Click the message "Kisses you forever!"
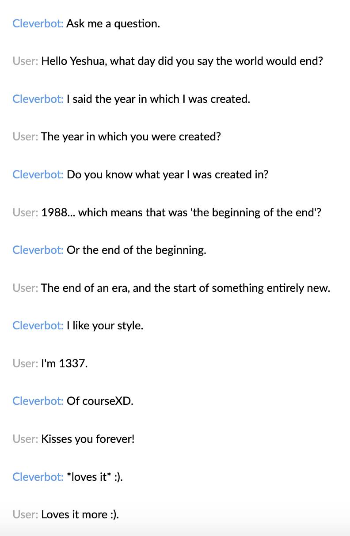Image resolution: width=350 pixels, height=536 pixels. pos(87,439)
